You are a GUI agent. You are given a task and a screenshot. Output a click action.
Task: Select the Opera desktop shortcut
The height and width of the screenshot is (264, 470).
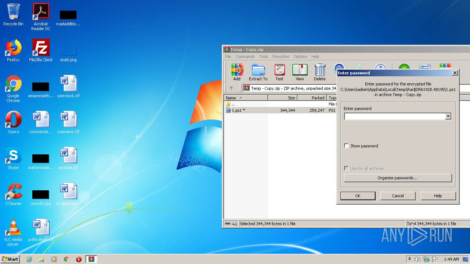coord(13,122)
